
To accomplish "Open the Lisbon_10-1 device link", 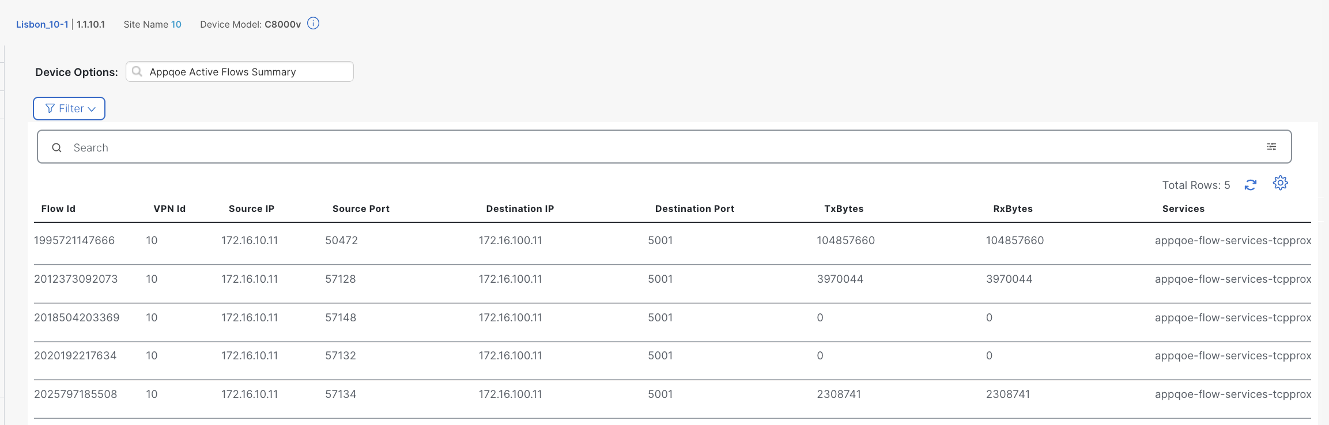I will (x=42, y=24).
